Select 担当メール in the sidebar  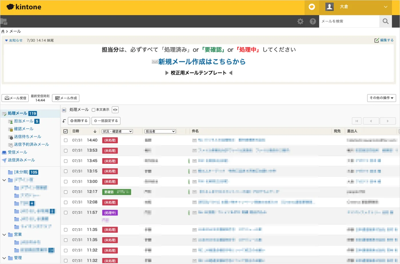[x=23, y=121]
